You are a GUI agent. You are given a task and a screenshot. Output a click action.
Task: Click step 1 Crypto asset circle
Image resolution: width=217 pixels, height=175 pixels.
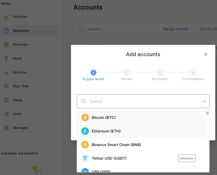coord(93,73)
